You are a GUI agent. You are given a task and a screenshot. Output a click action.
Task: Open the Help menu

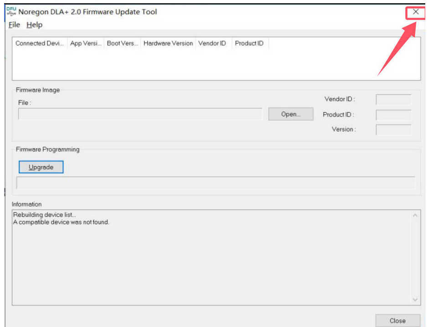click(34, 25)
